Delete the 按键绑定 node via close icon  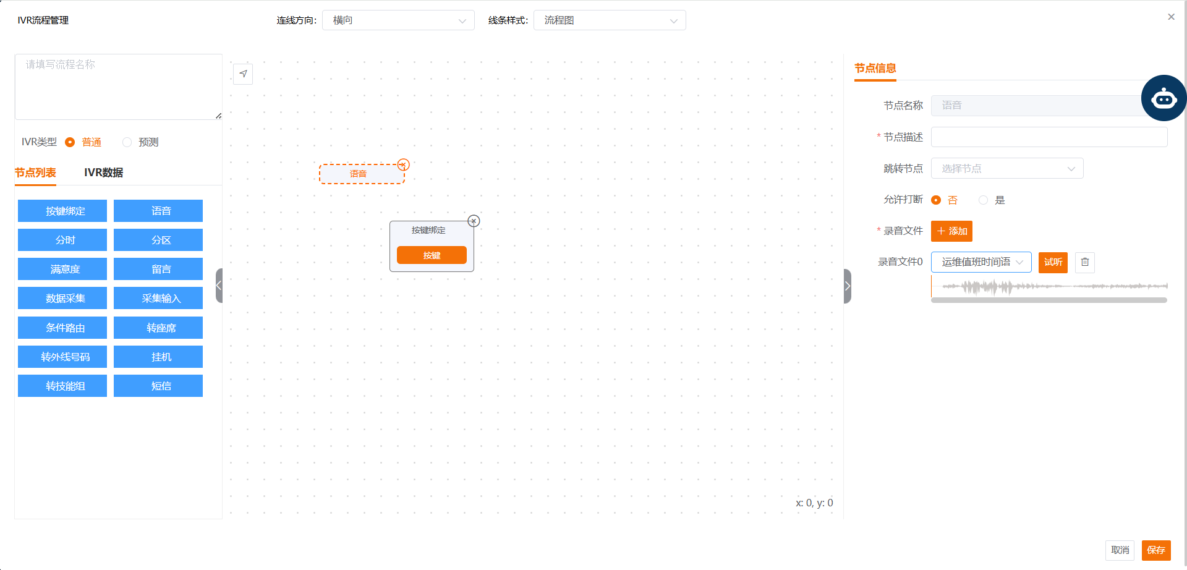pos(474,221)
